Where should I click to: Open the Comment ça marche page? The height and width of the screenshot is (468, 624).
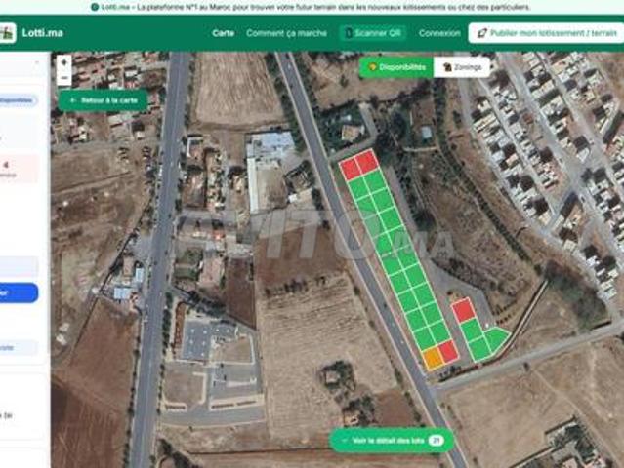286,33
